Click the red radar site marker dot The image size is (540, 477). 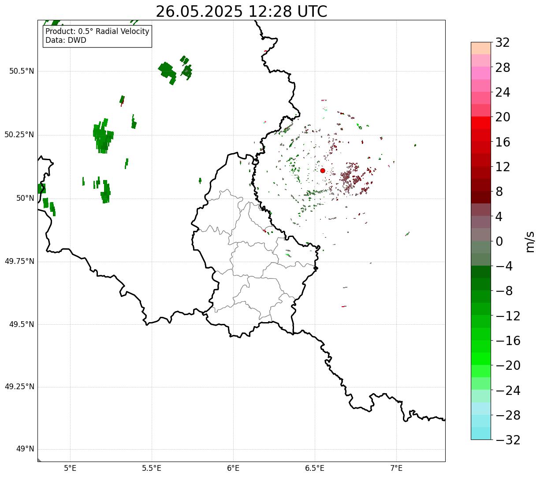[x=322, y=170]
